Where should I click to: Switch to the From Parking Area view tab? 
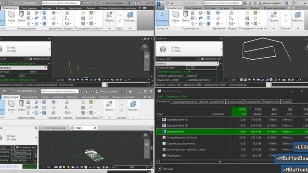click(54, 128)
